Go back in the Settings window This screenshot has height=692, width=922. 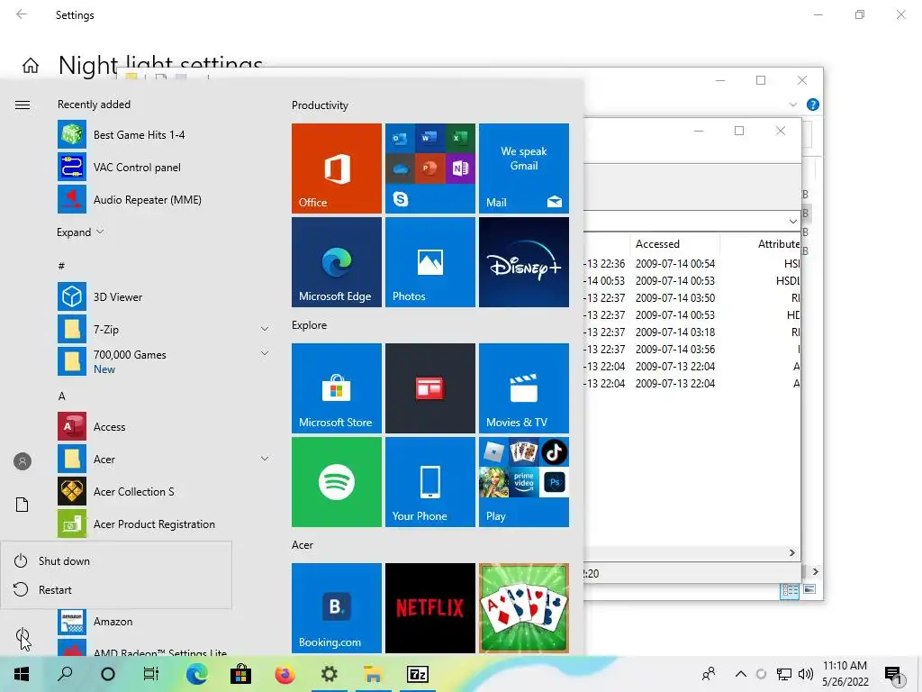(x=22, y=14)
